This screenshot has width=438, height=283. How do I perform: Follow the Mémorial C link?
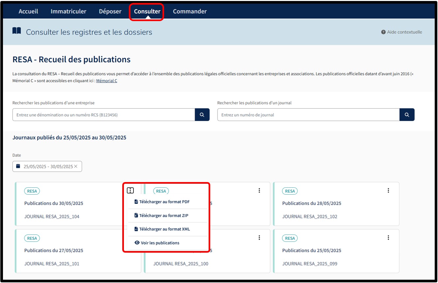(x=106, y=81)
